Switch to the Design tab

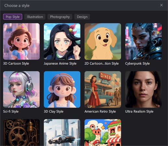[82, 17]
